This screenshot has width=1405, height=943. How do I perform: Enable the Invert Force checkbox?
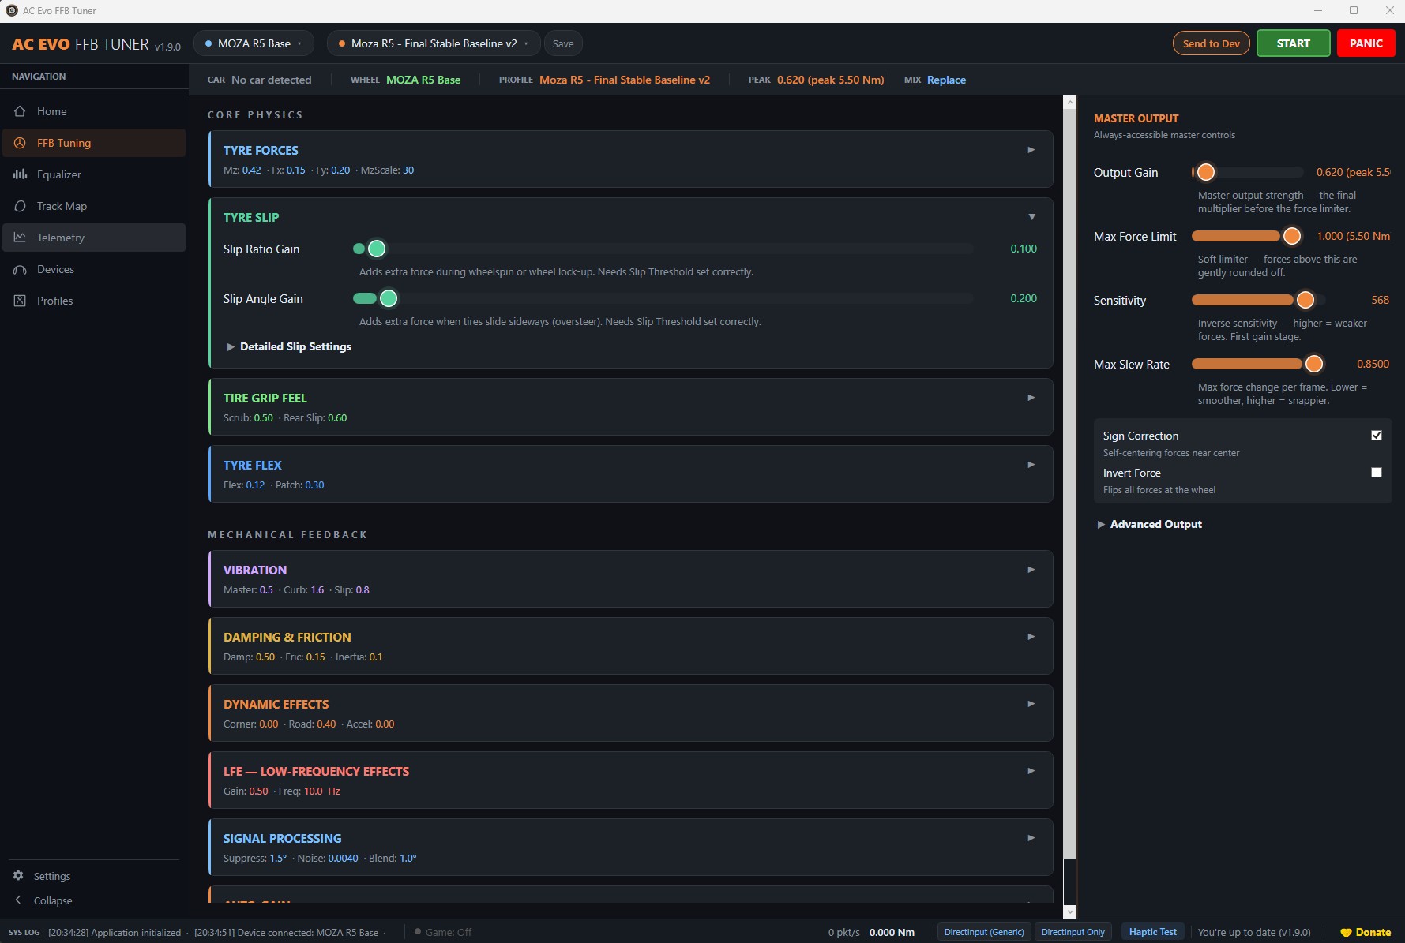(1377, 473)
